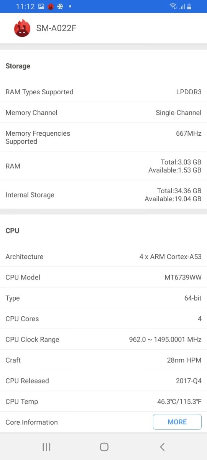Select the RAM Types Supported row
This screenshot has height=460, width=207.
(103, 92)
